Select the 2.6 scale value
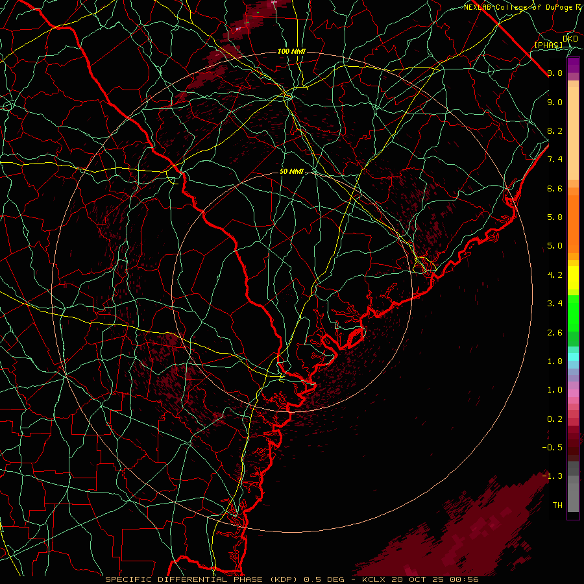 [555, 333]
